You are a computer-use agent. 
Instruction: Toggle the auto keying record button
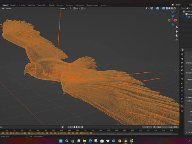(x=63, y=127)
